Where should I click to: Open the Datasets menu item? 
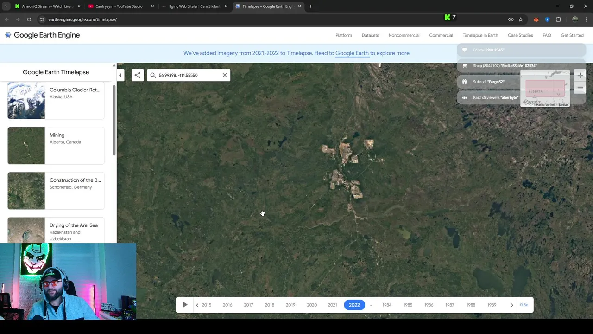370,35
